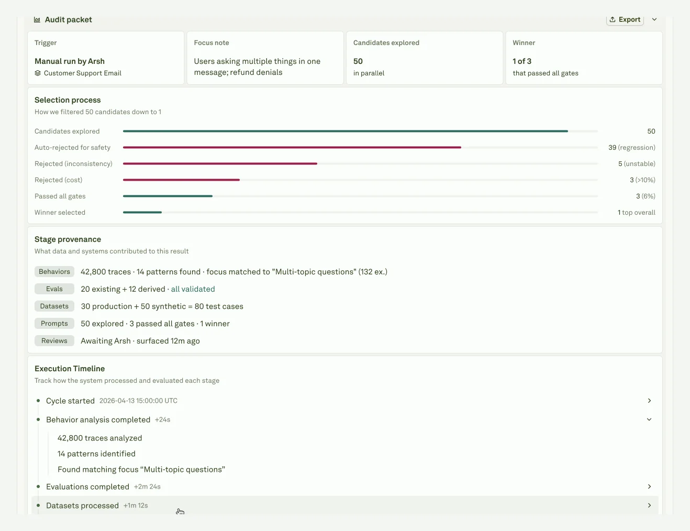Viewport: 690px width, 531px height.
Task: Click '5 (unstable)' value
Action: click(x=637, y=164)
